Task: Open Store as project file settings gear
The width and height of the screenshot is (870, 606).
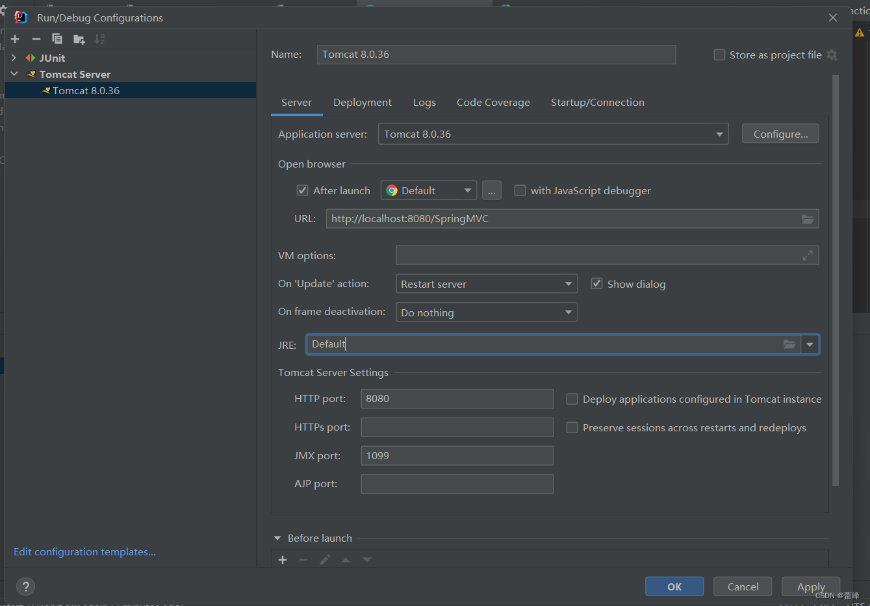Action: 832,55
